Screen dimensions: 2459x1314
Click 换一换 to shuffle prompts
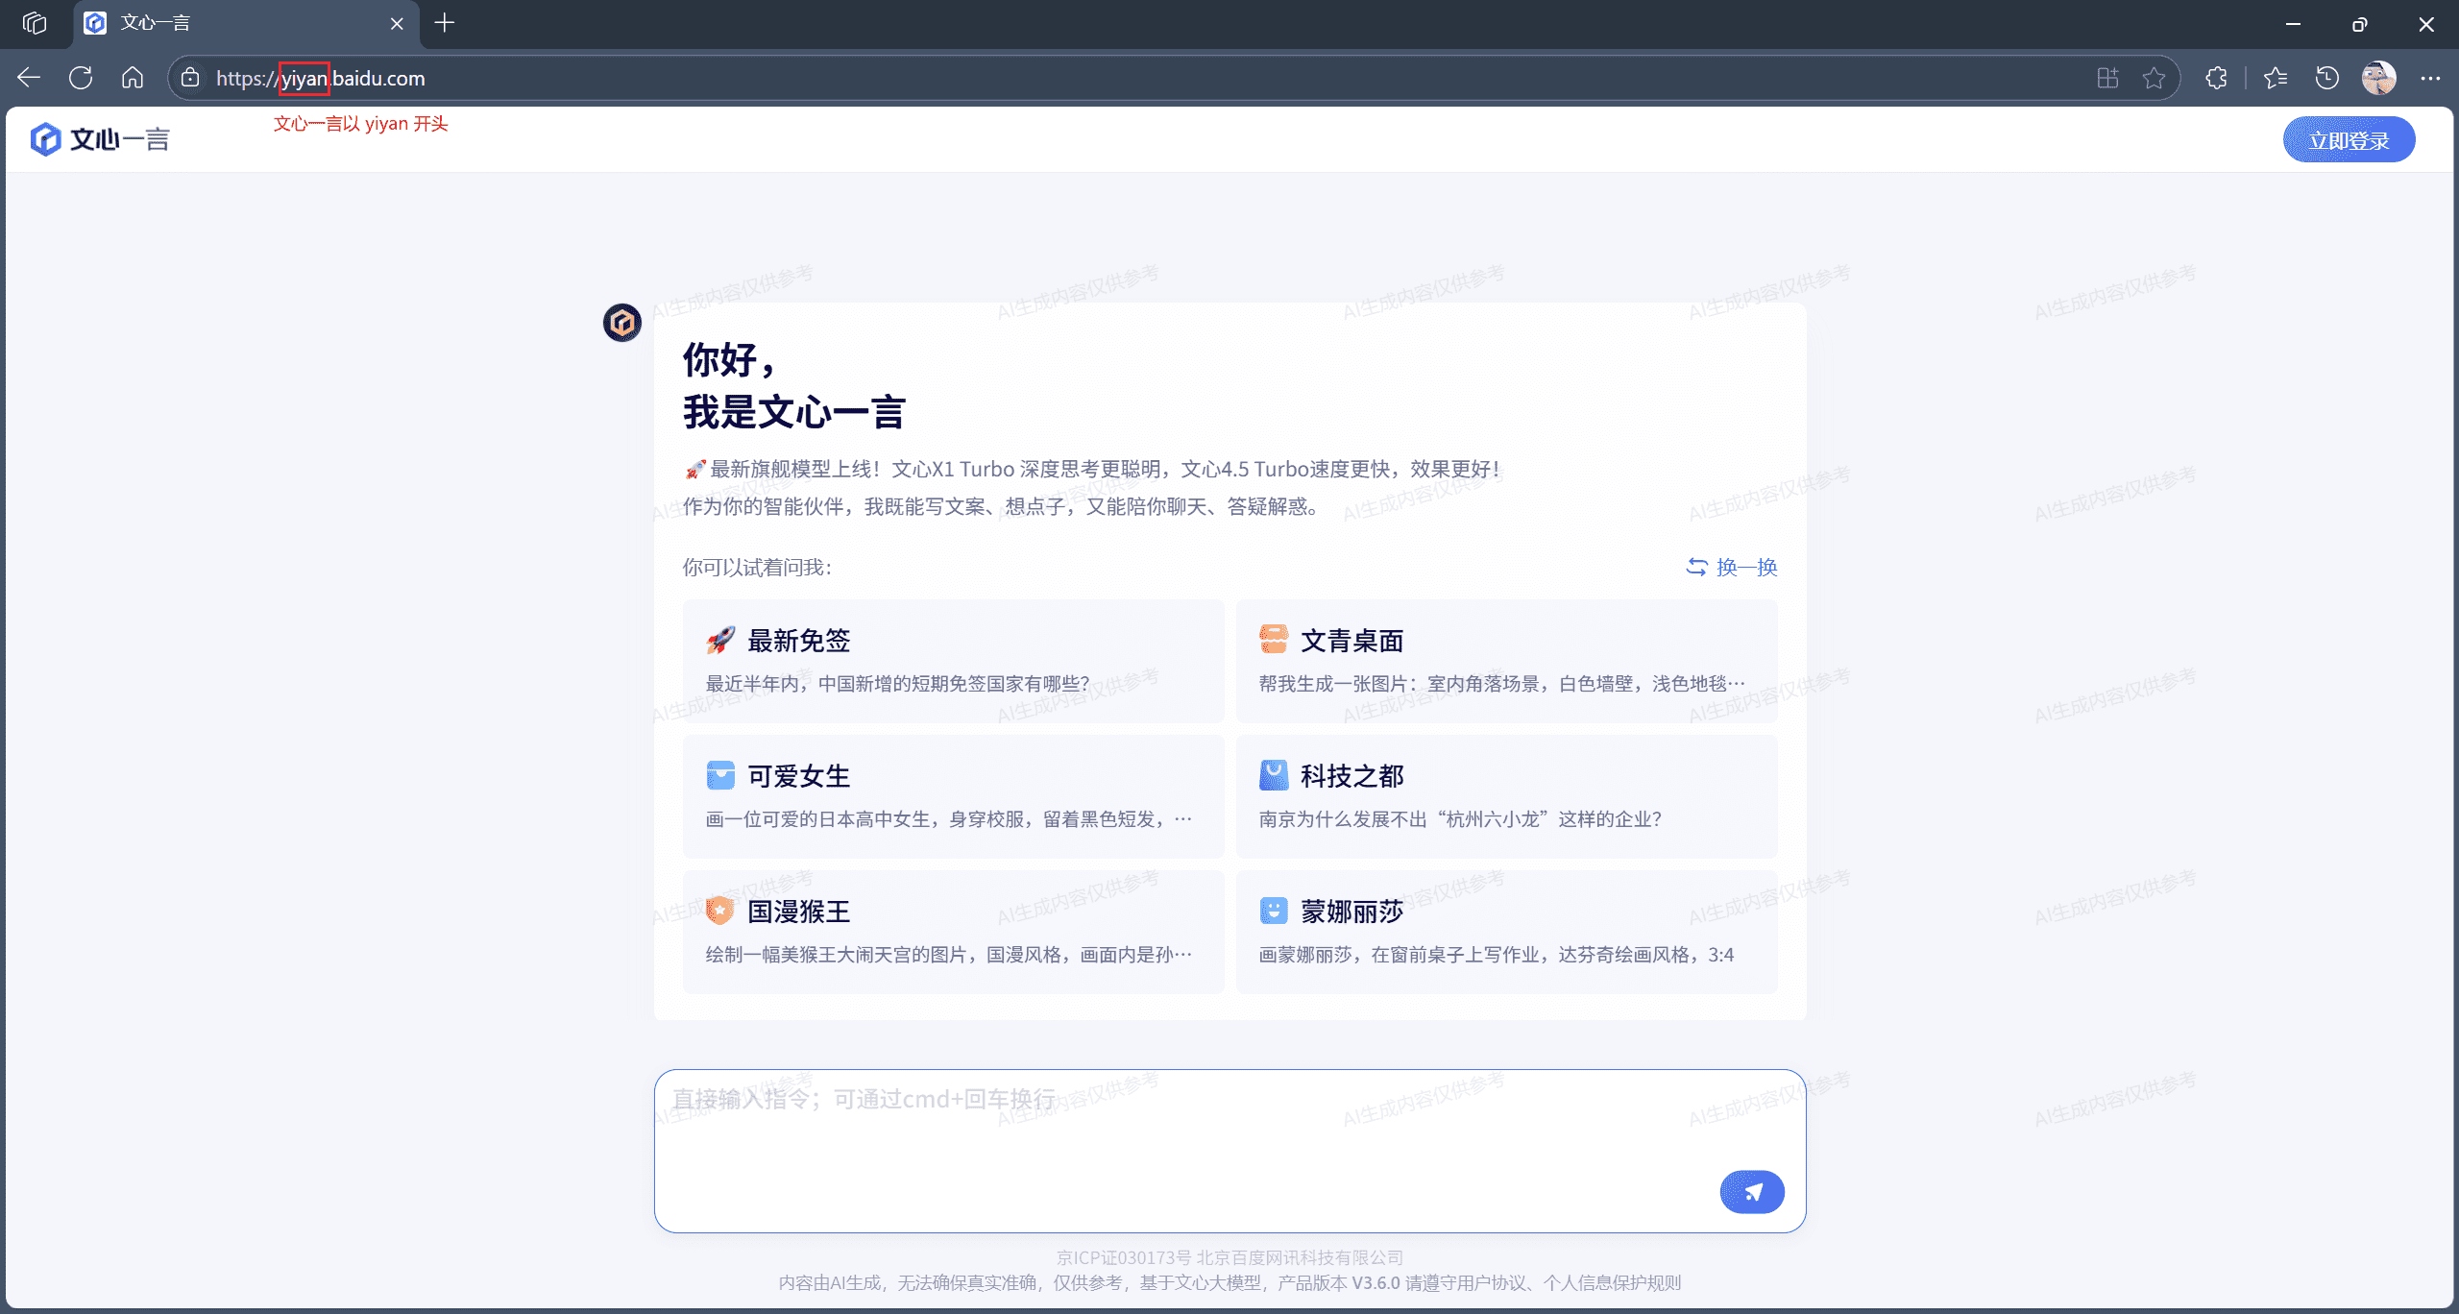1746,567
